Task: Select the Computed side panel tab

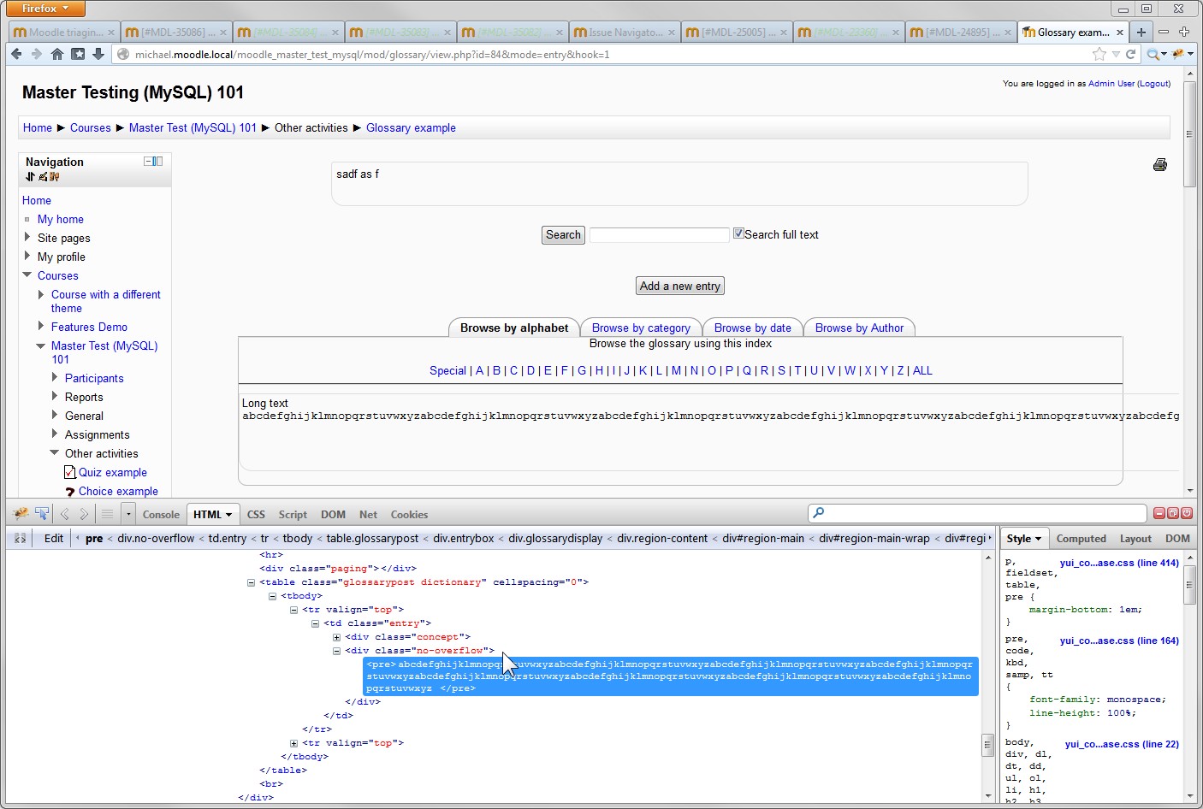Action: click(x=1081, y=538)
